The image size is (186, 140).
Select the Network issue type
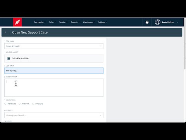pyautogui.click(x=20, y=103)
